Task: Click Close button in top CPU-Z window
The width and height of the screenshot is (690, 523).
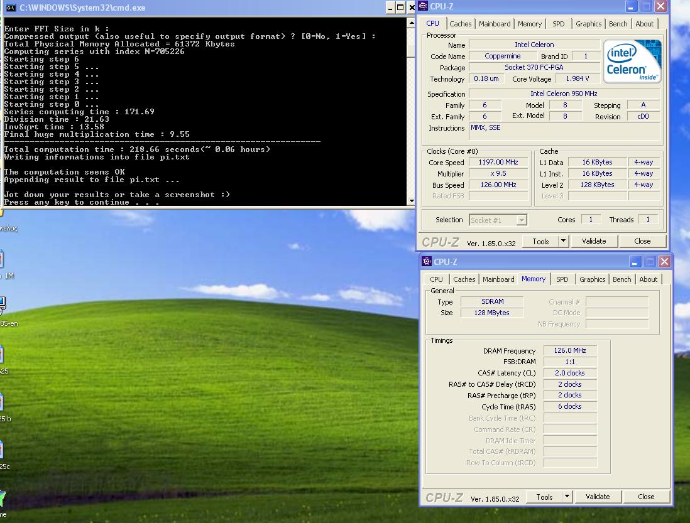Action: coord(642,241)
